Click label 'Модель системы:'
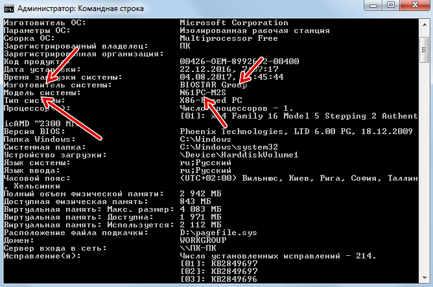This screenshot has width=433, height=287. pos(42,93)
